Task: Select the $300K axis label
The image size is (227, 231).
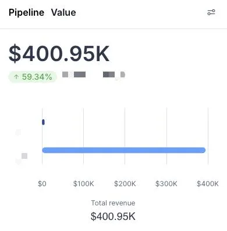Action: tap(166, 183)
